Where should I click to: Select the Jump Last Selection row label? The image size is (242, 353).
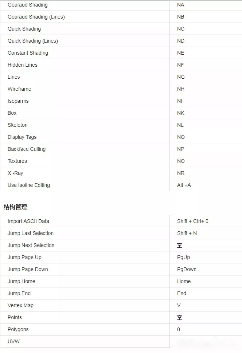pos(31,233)
